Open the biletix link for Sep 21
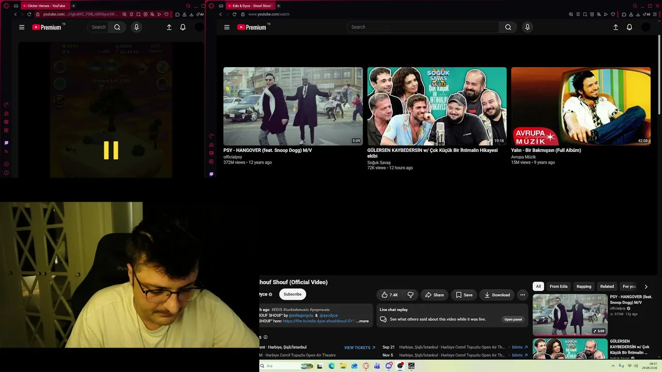 click(520, 347)
